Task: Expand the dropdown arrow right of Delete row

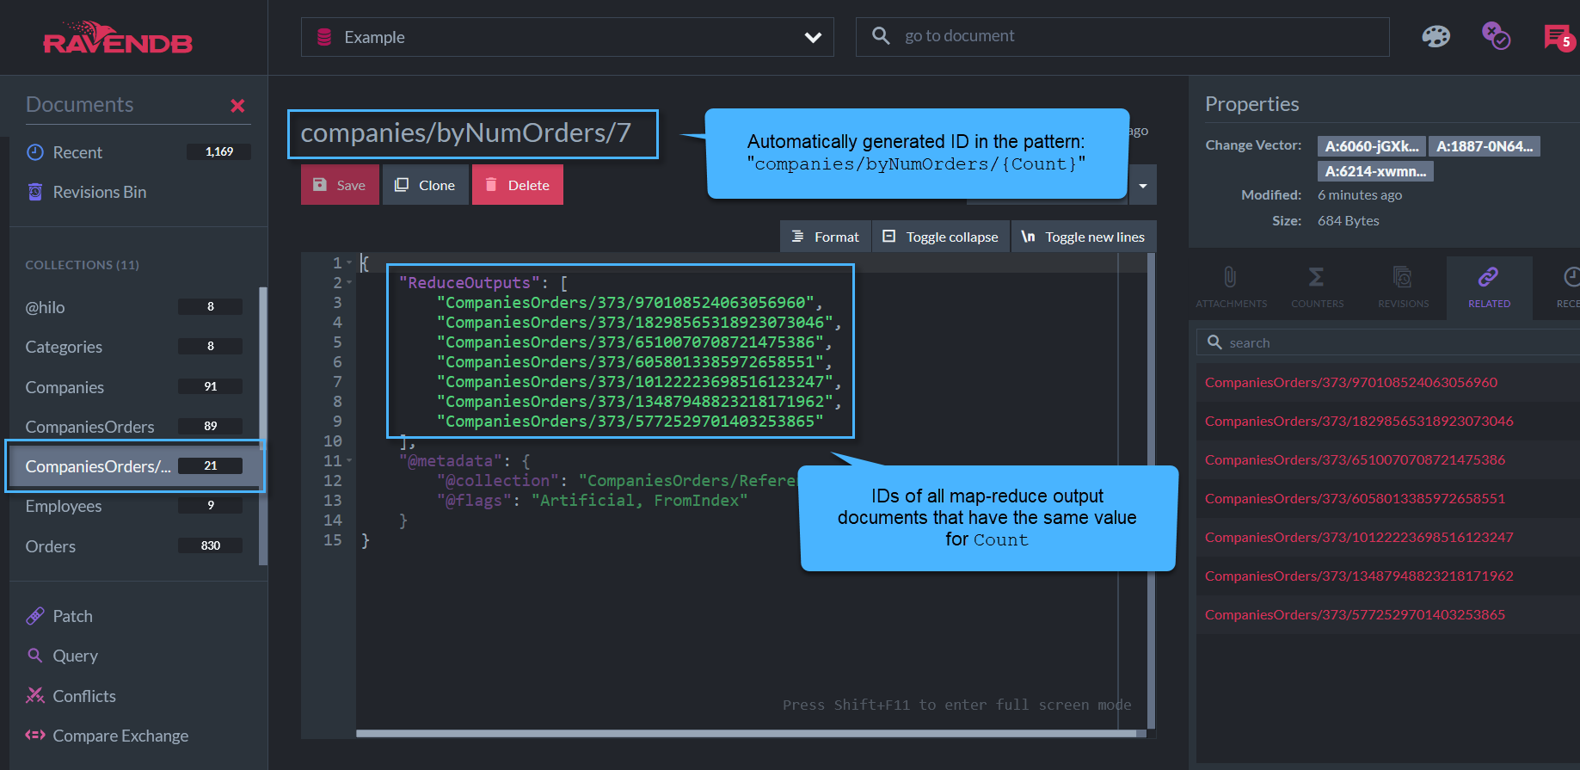Action: pyautogui.click(x=1143, y=185)
